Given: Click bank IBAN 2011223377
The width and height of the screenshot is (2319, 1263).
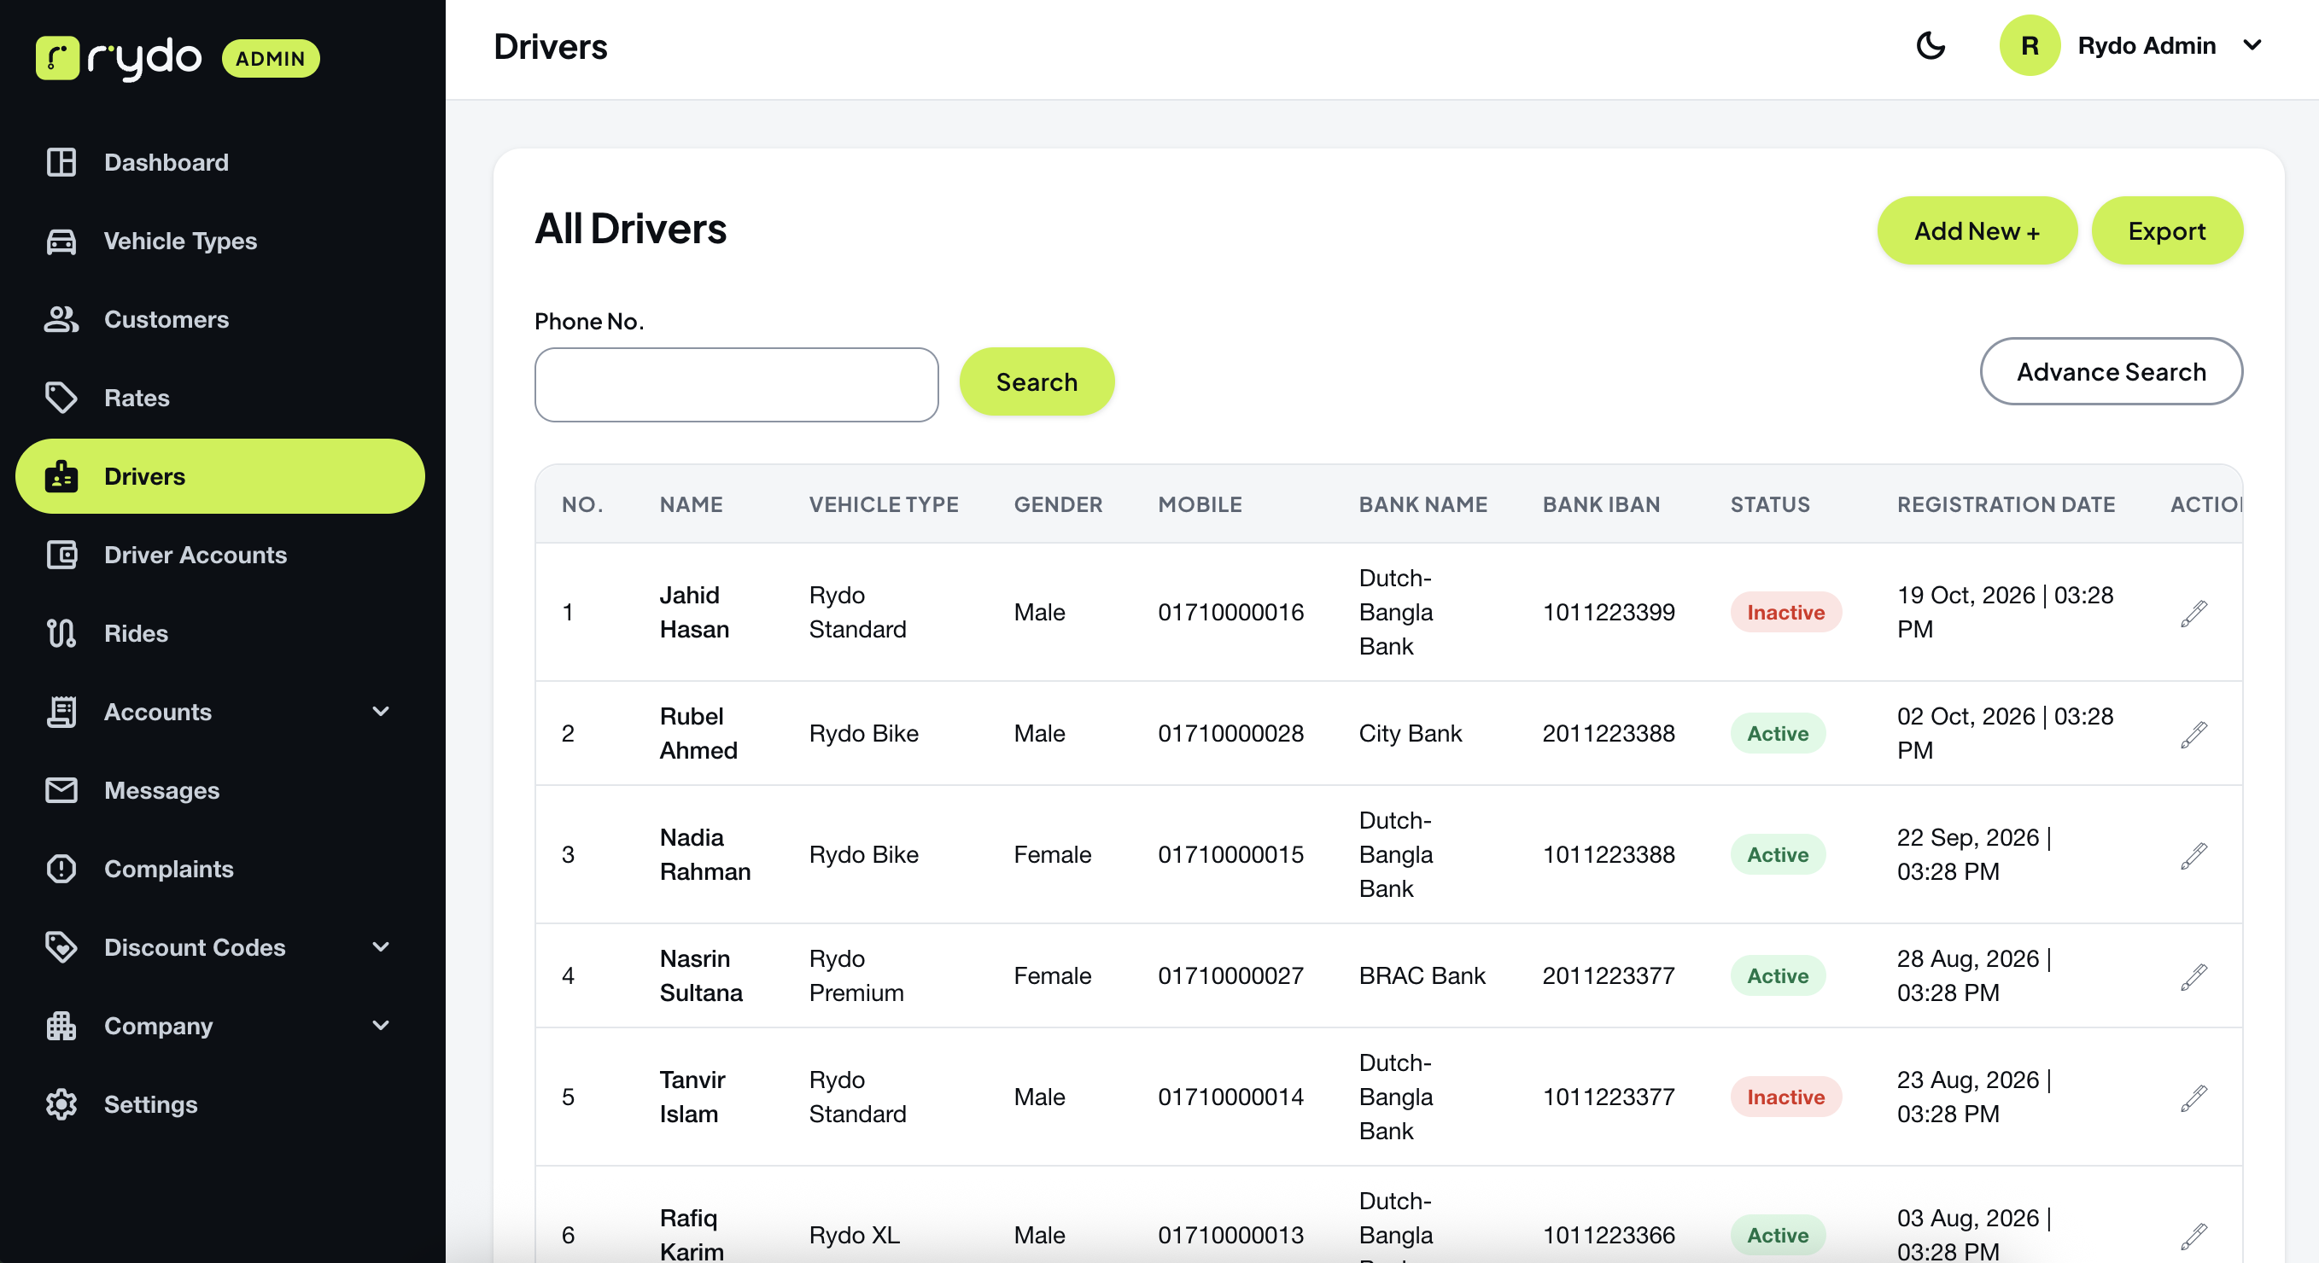Looking at the screenshot, I should click(x=1609, y=976).
